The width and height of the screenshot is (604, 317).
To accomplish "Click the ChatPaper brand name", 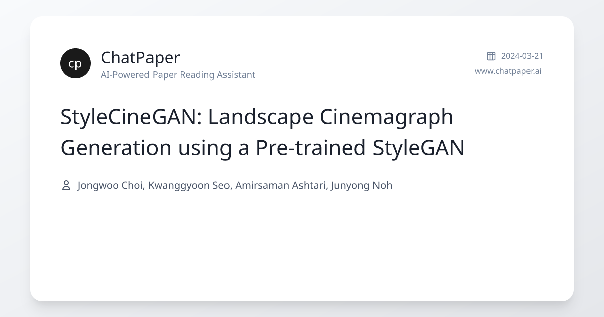I will coord(140,58).
